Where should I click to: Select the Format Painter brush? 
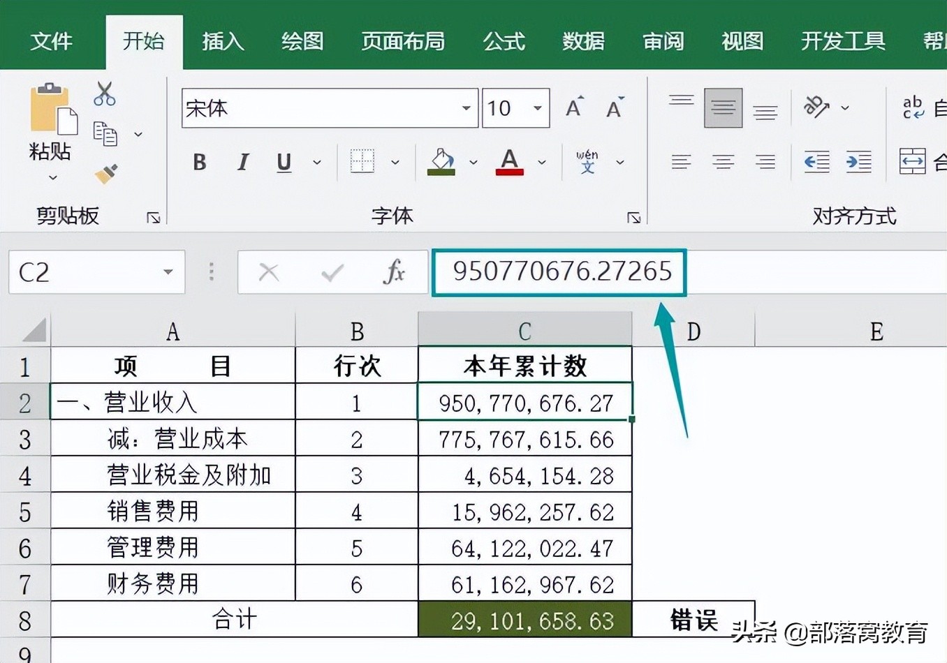(105, 173)
